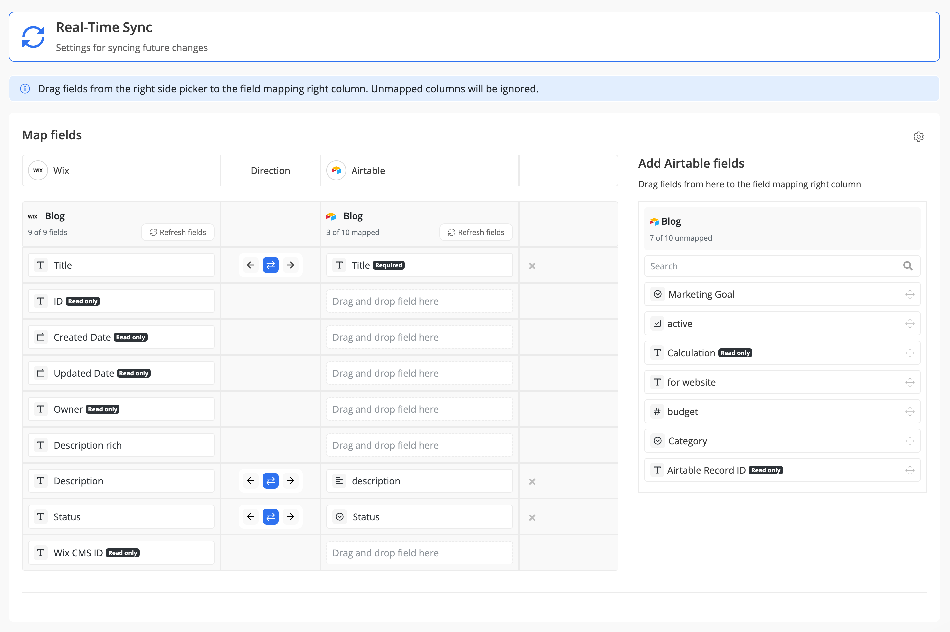
Task: Grab the Calculation field move handle
Action: pyautogui.click(x=910, y=353)
